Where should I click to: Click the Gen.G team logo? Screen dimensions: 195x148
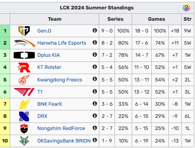click(x=24, y=31)
